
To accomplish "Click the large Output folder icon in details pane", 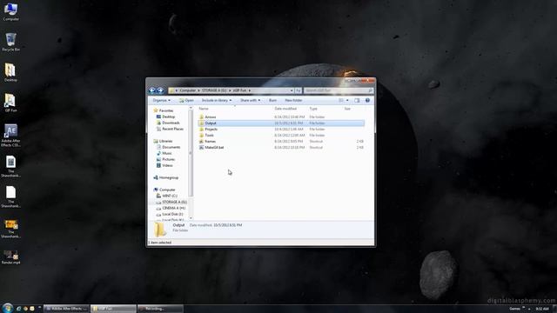I will [x=160, y=230].
